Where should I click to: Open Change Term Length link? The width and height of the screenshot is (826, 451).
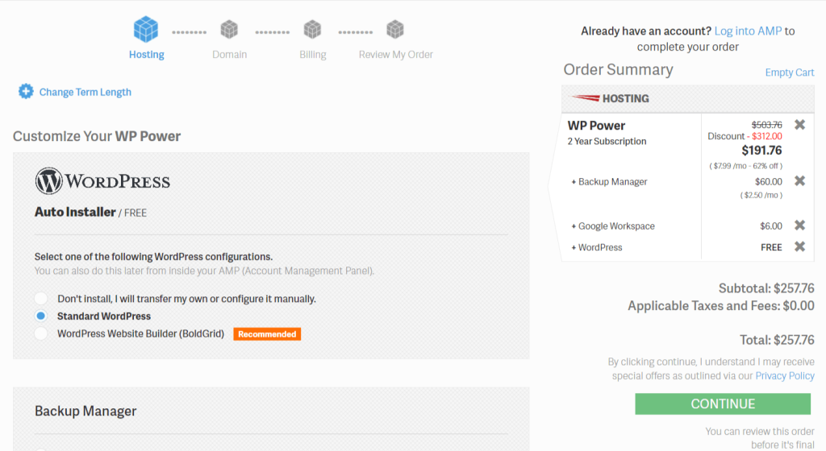pos(86,92)
